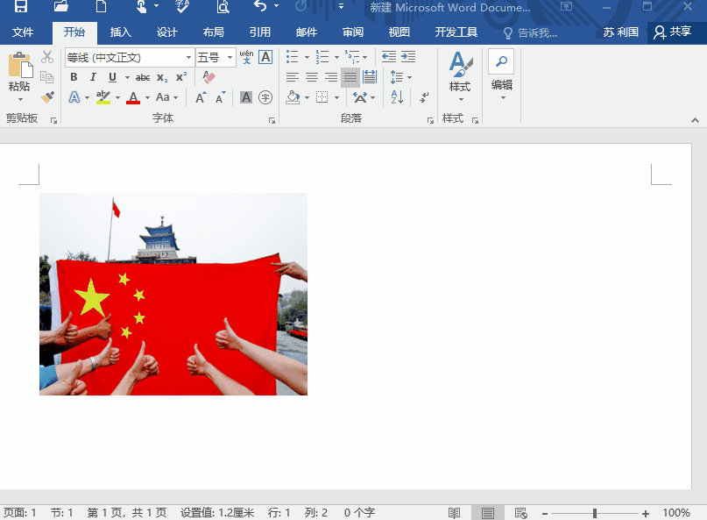The image size is (707, 520).
Task: Click the zoom slider in status bar
Action: pyautogui.click(x=595, y=513)
